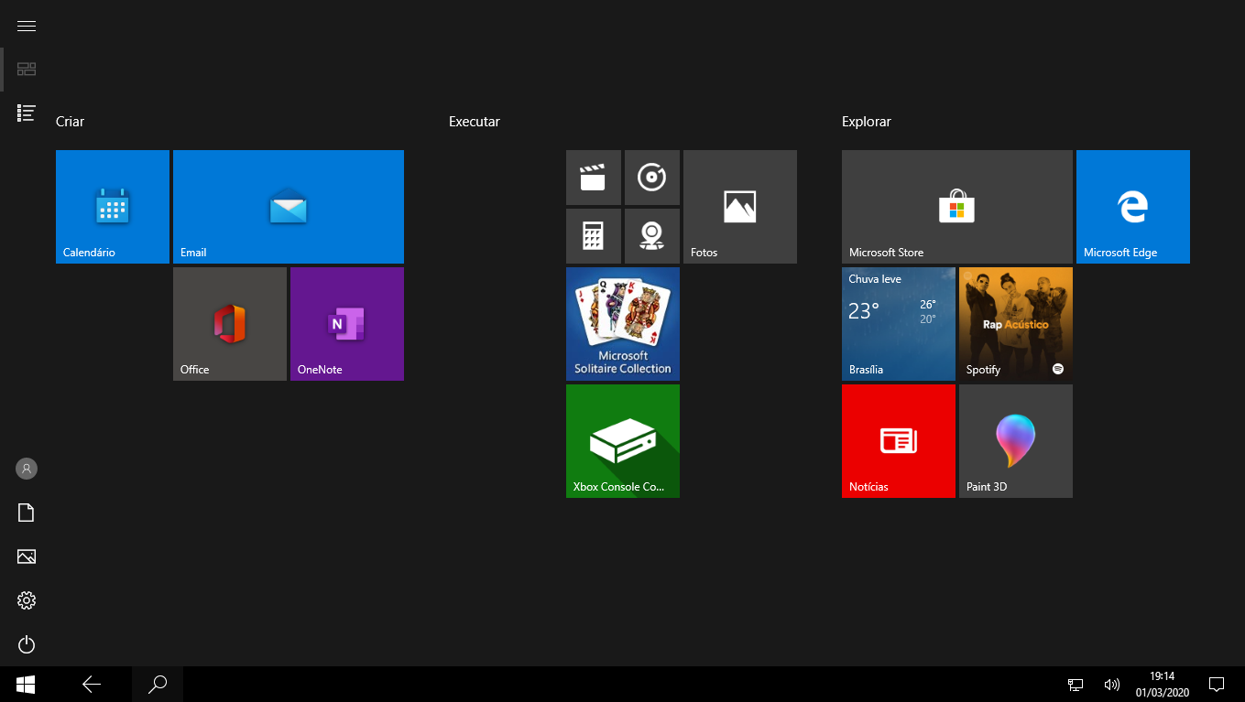Open the Microsoft Store tile
The width and height of the screenshot is (1245, 702).
tap(957, 207)
